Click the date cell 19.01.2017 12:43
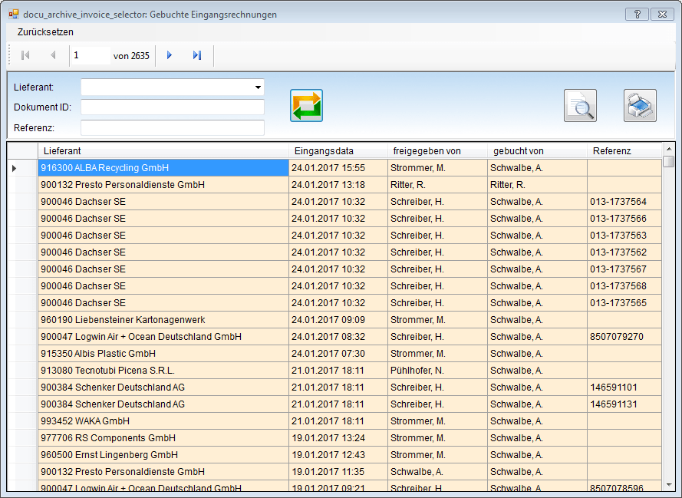 point(338,455)
